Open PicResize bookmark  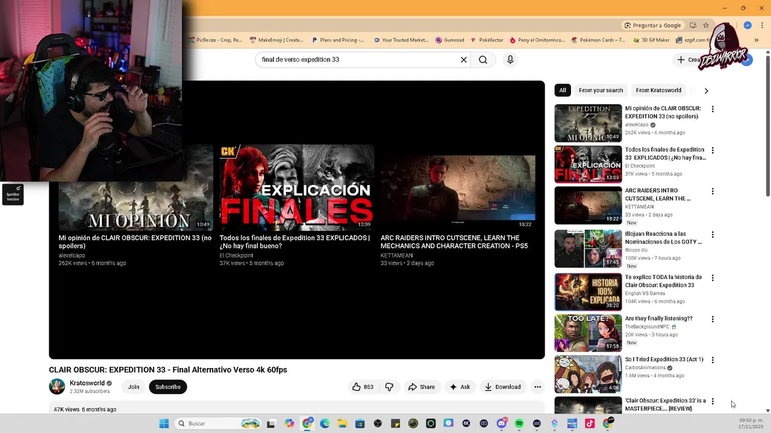pos(215,40)
